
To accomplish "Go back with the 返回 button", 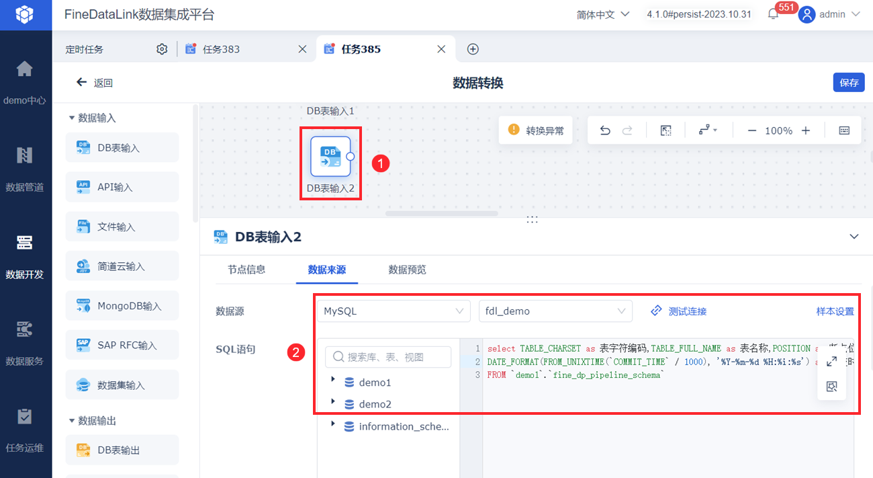I will (x=95, y=83).
